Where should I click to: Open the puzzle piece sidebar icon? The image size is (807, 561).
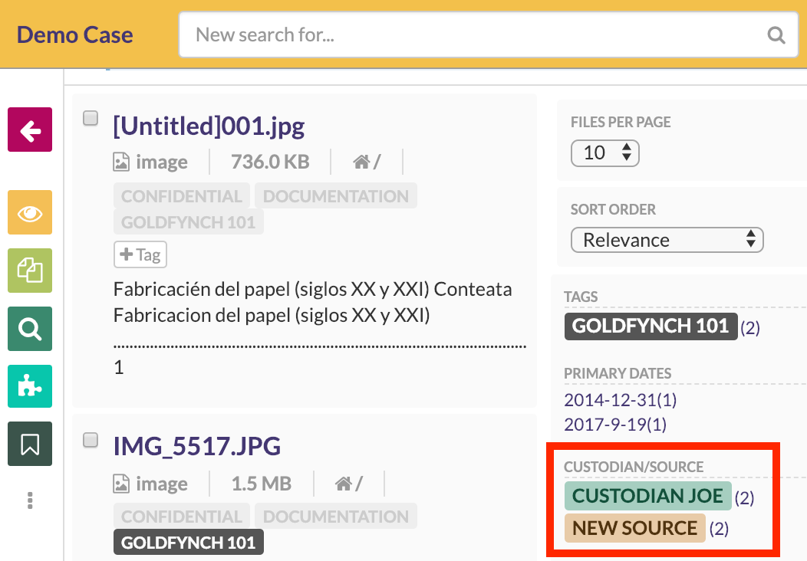30,386
